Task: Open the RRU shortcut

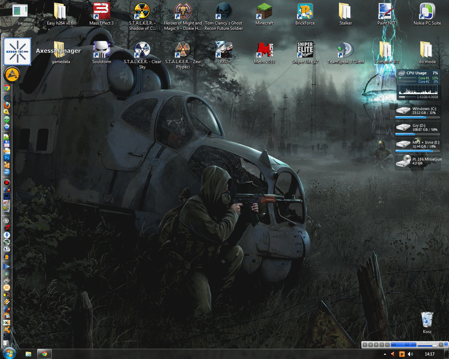Action: (x=223, y=53)
